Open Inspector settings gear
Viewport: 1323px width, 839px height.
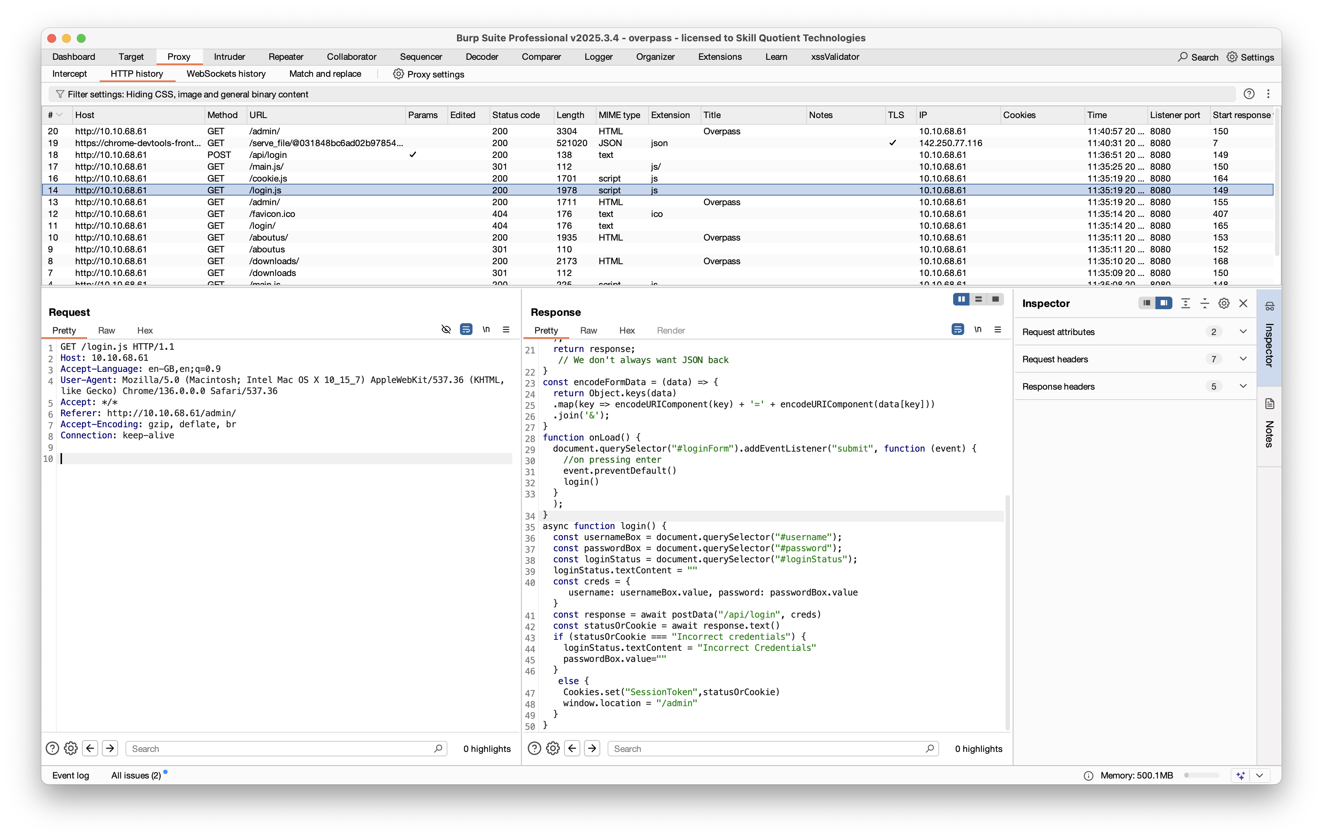[1224, 303]
